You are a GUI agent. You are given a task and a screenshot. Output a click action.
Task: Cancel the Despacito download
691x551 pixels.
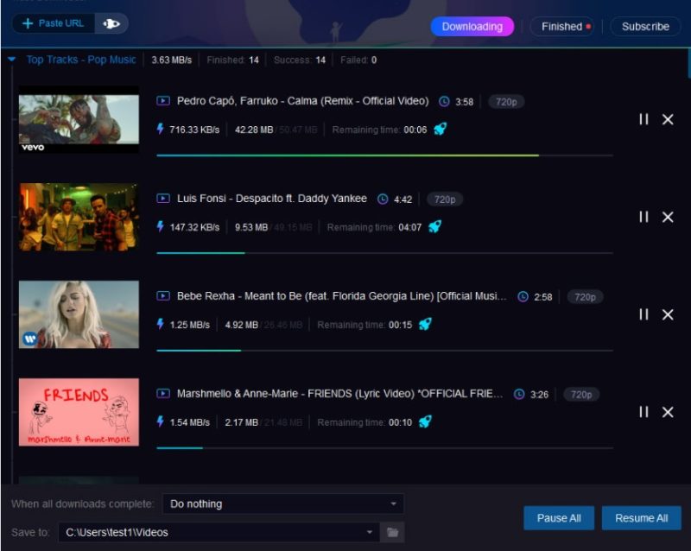pos(668,217)
